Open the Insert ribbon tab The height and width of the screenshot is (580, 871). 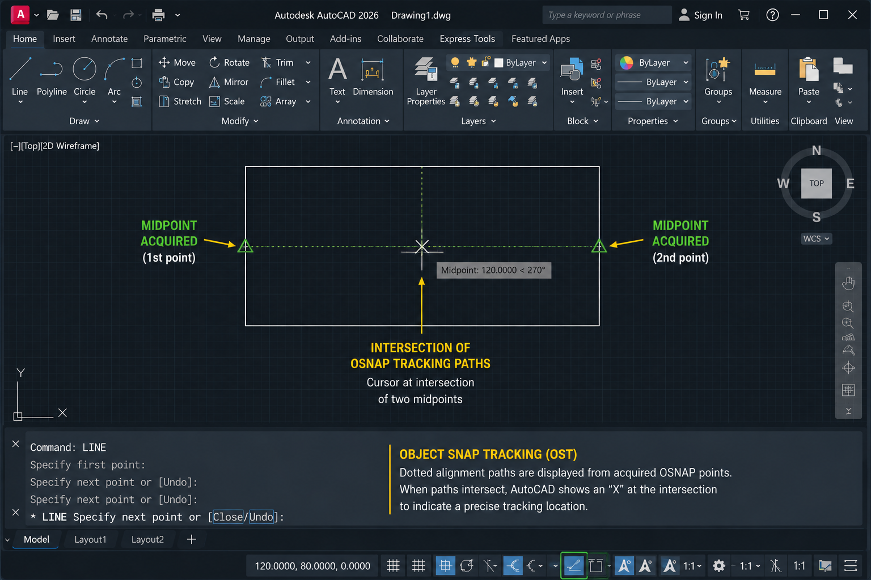[x=64, y=39]
